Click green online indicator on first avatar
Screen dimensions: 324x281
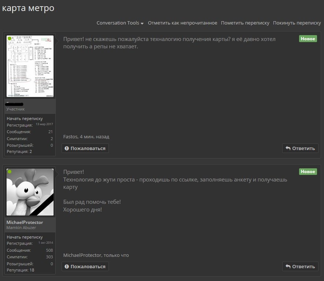pos(10,38)
